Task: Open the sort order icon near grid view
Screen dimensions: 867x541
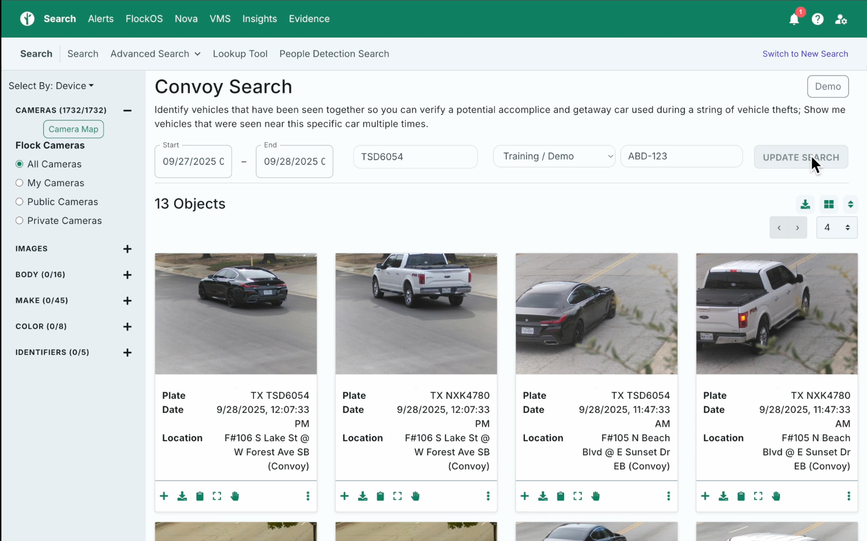Action: (850, 204)
